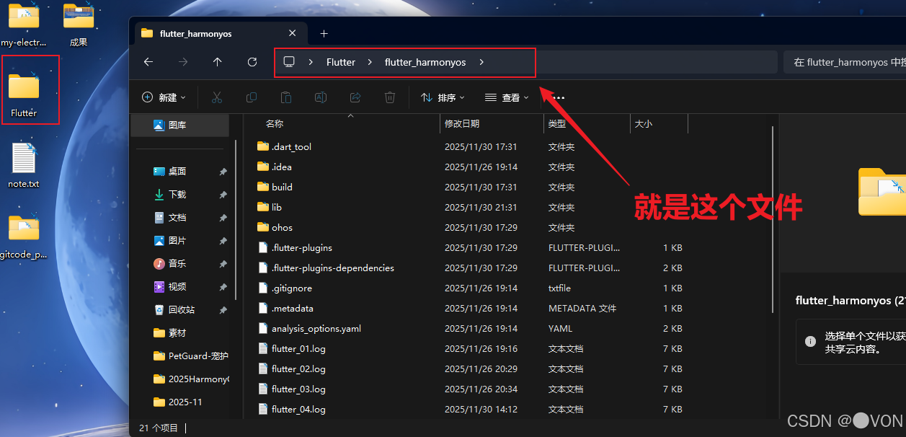The height and width of the screenshot is (437, 906).
Task: Click the Copy icon in toolbar
Action: point(252,97)
